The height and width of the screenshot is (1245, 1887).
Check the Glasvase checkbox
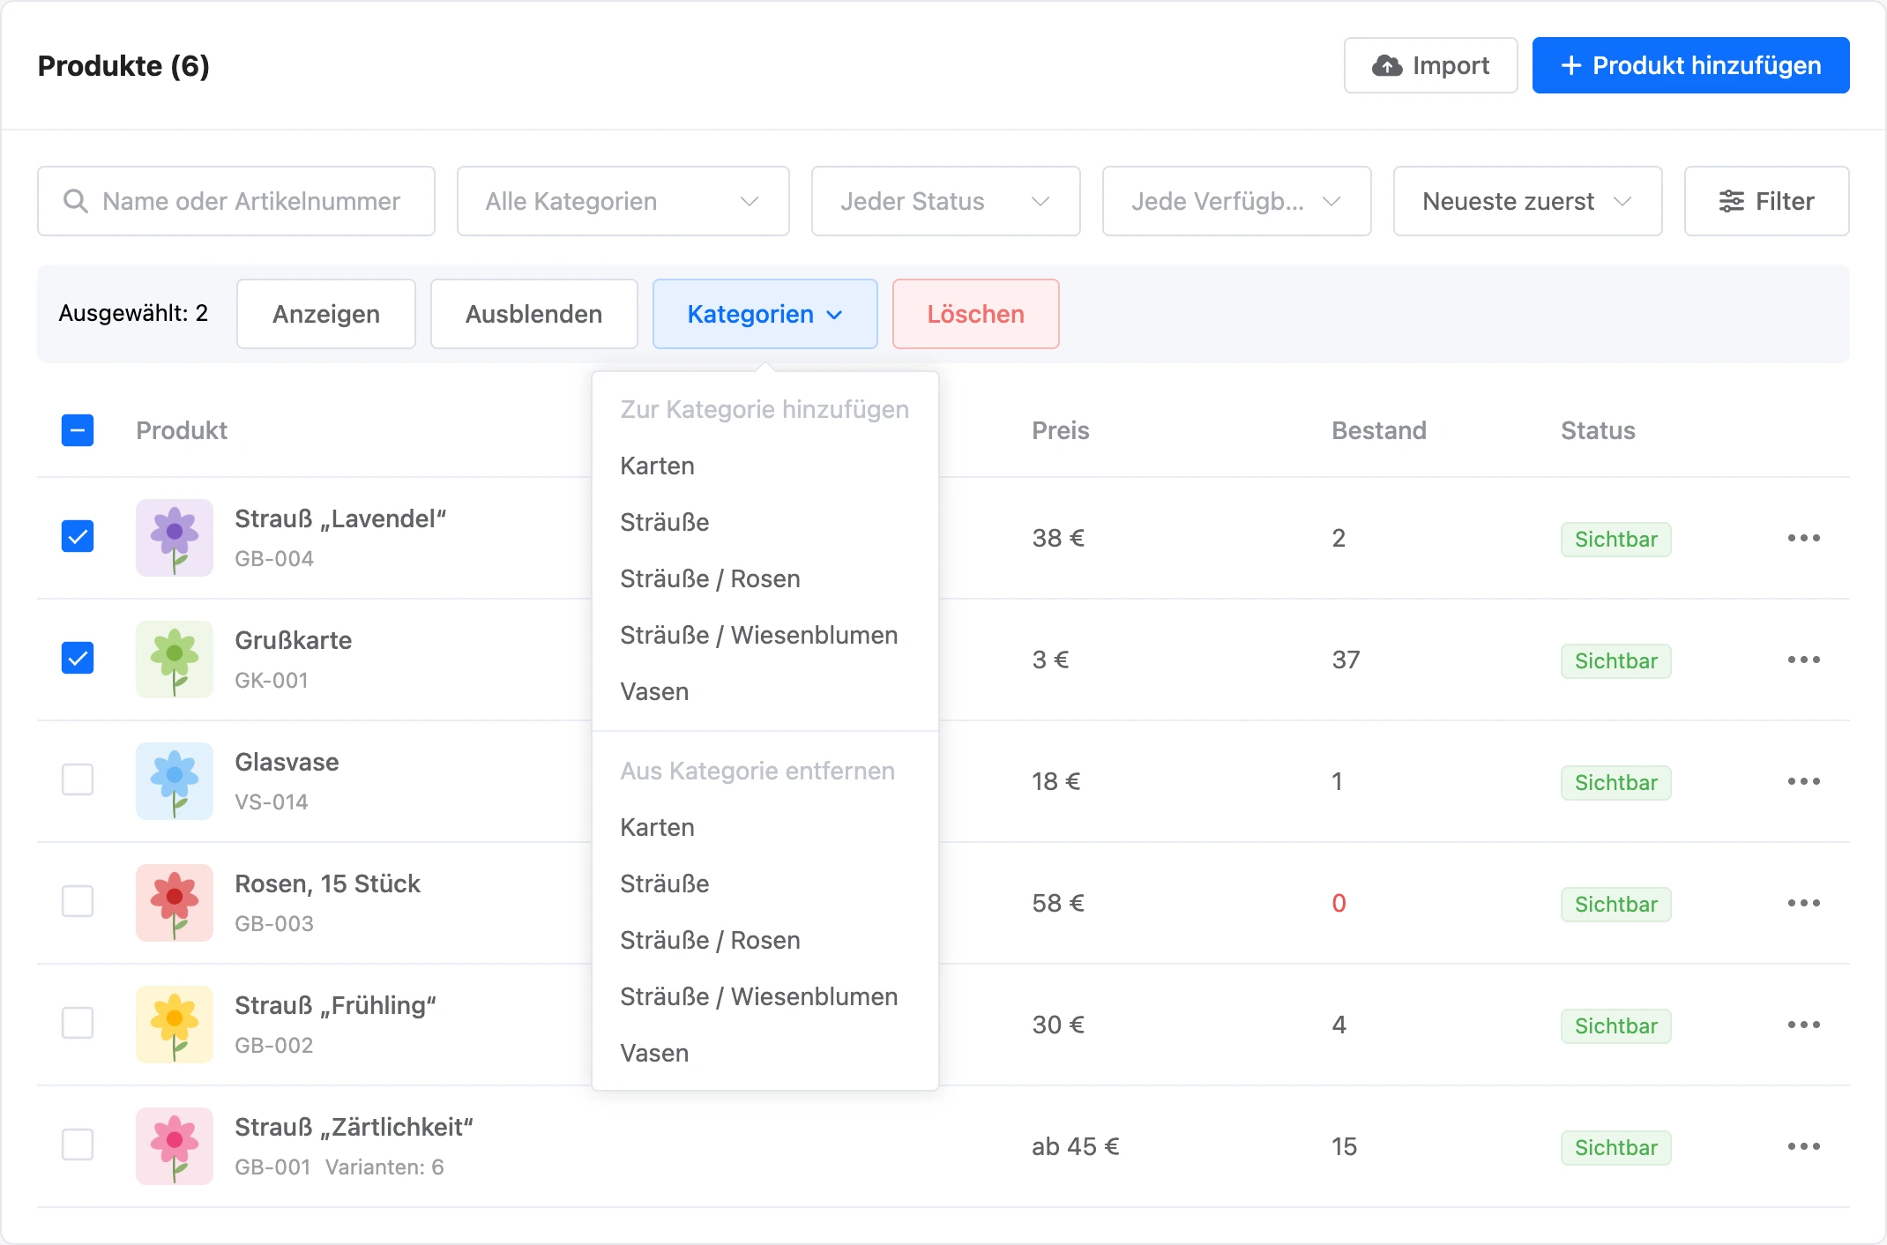[x=78, y=779]
